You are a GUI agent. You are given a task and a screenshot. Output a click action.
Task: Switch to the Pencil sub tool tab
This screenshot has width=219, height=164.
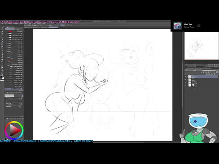[x=9, y=29]
